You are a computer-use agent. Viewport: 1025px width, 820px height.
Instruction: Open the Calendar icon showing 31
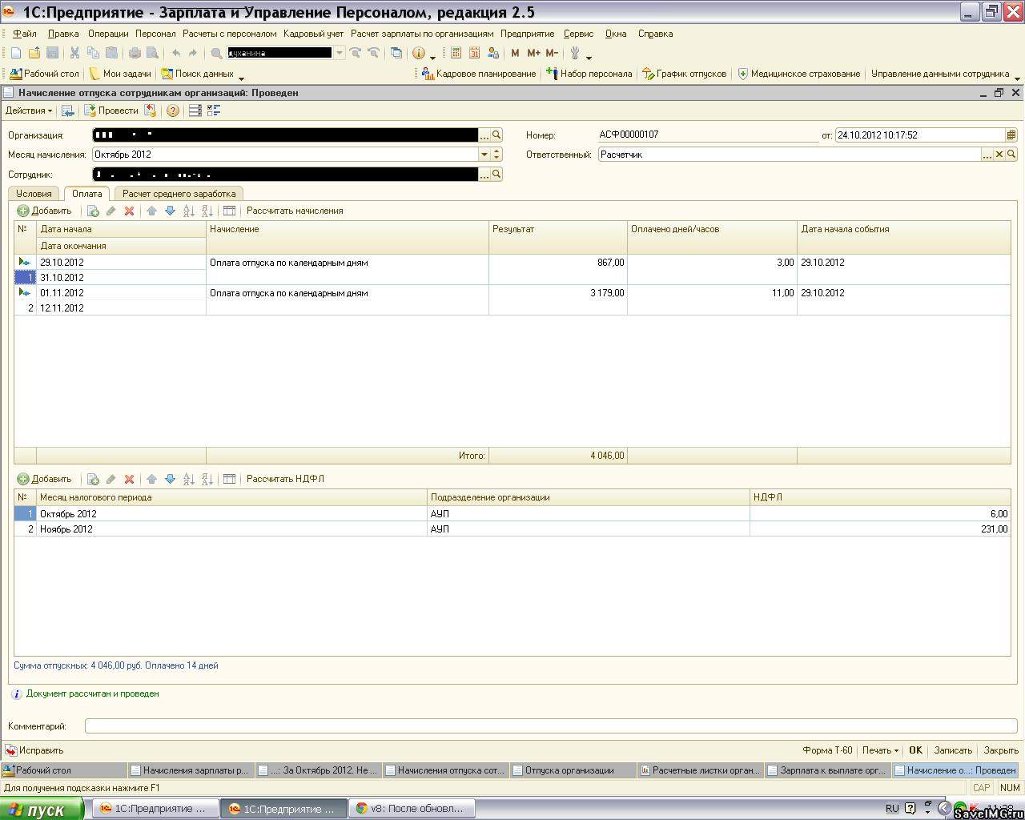tap(474, 53)
